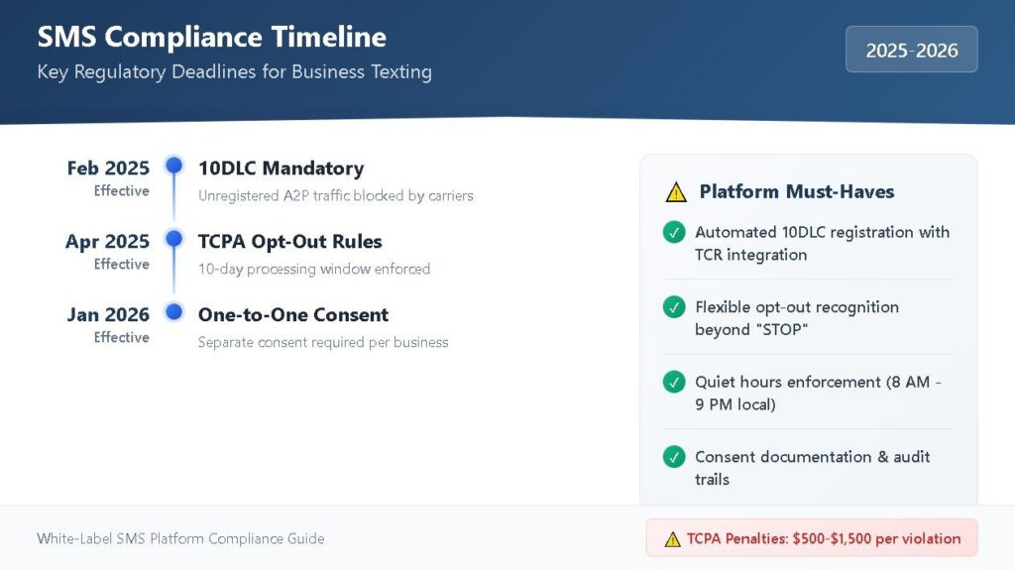Click the TCPA Opt-Out Rules heading
1015x571 pixels.
coord(289,242)
